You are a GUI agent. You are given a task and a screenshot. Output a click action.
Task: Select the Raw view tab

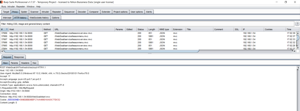coord(5,63)
